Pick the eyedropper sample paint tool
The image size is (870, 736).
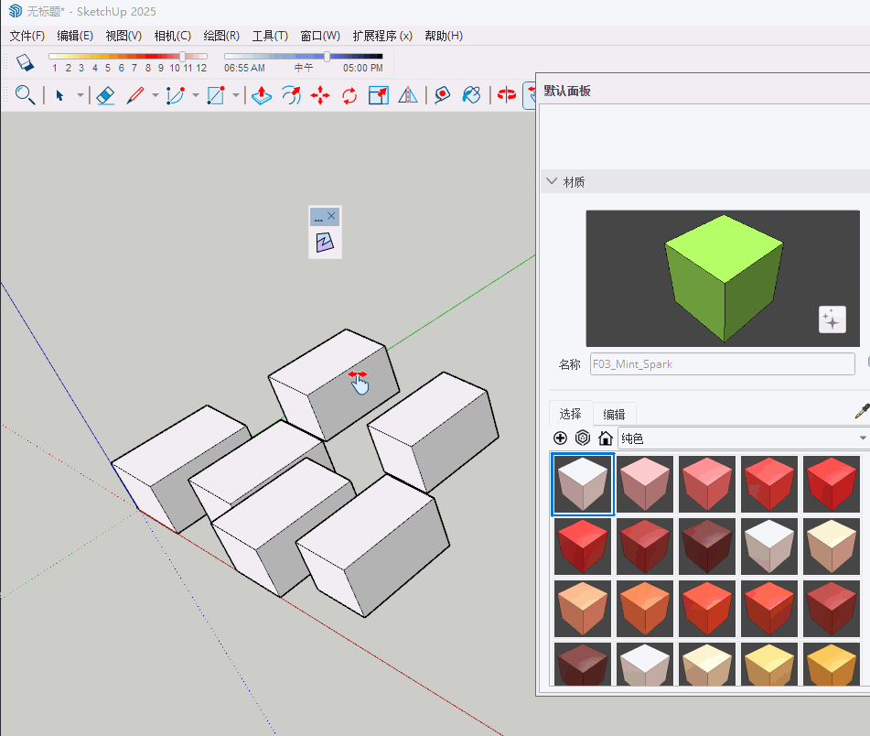(862, 411)
